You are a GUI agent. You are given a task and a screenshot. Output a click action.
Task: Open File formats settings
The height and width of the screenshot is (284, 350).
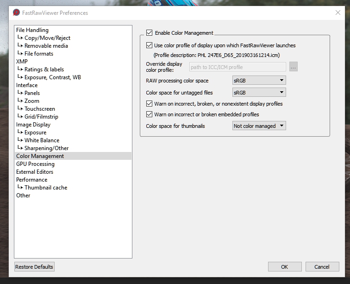pyautogui.click(x=73, y=54)
